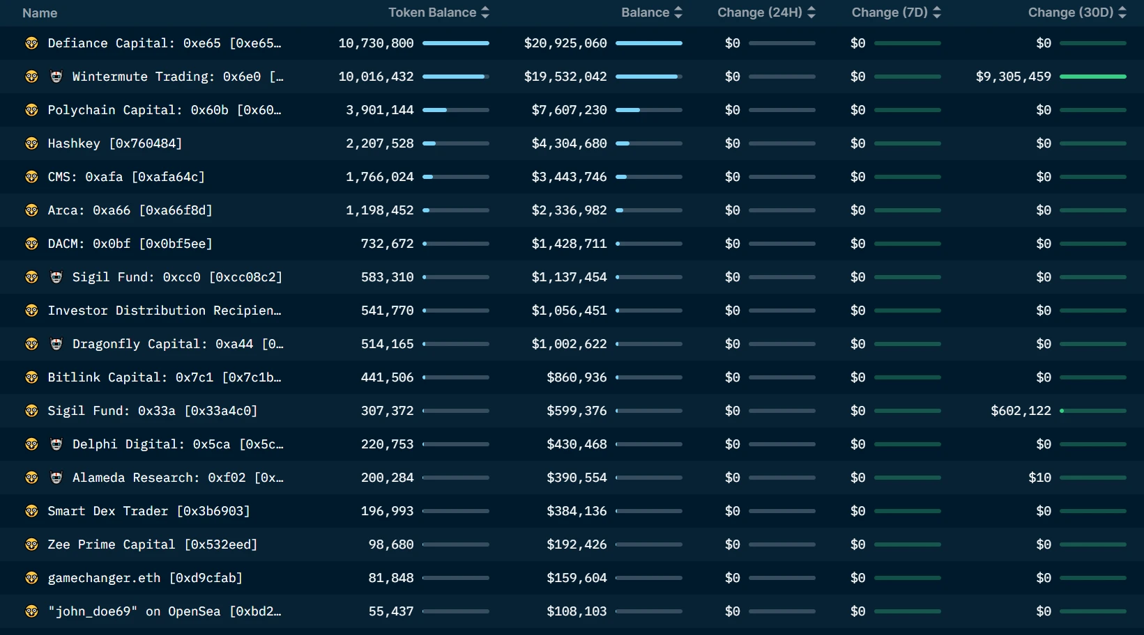This screenshot has height=635, width=1144.
Task: Click the Name column header
Action: point(40,13)
